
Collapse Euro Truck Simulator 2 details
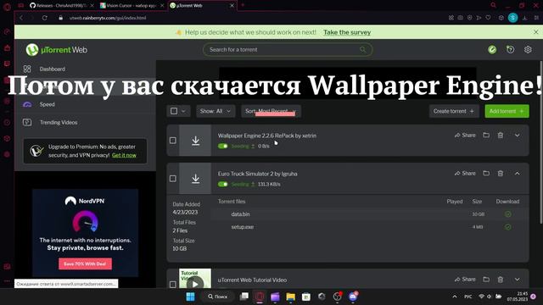tap(517, 173)
